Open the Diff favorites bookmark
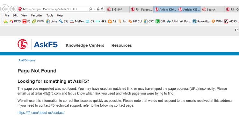239x136 pixels. [x=160, y=21]
